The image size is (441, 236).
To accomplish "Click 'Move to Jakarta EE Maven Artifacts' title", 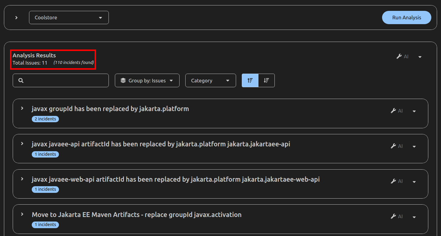I will click(137, 215).
